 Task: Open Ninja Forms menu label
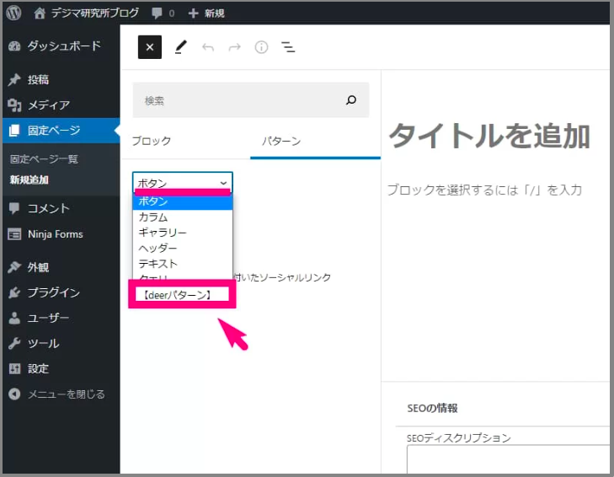(56, 234)
